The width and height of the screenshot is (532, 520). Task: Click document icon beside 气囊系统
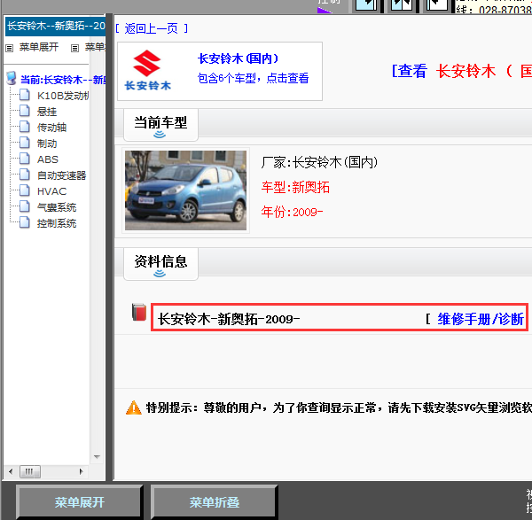[25, 206]
